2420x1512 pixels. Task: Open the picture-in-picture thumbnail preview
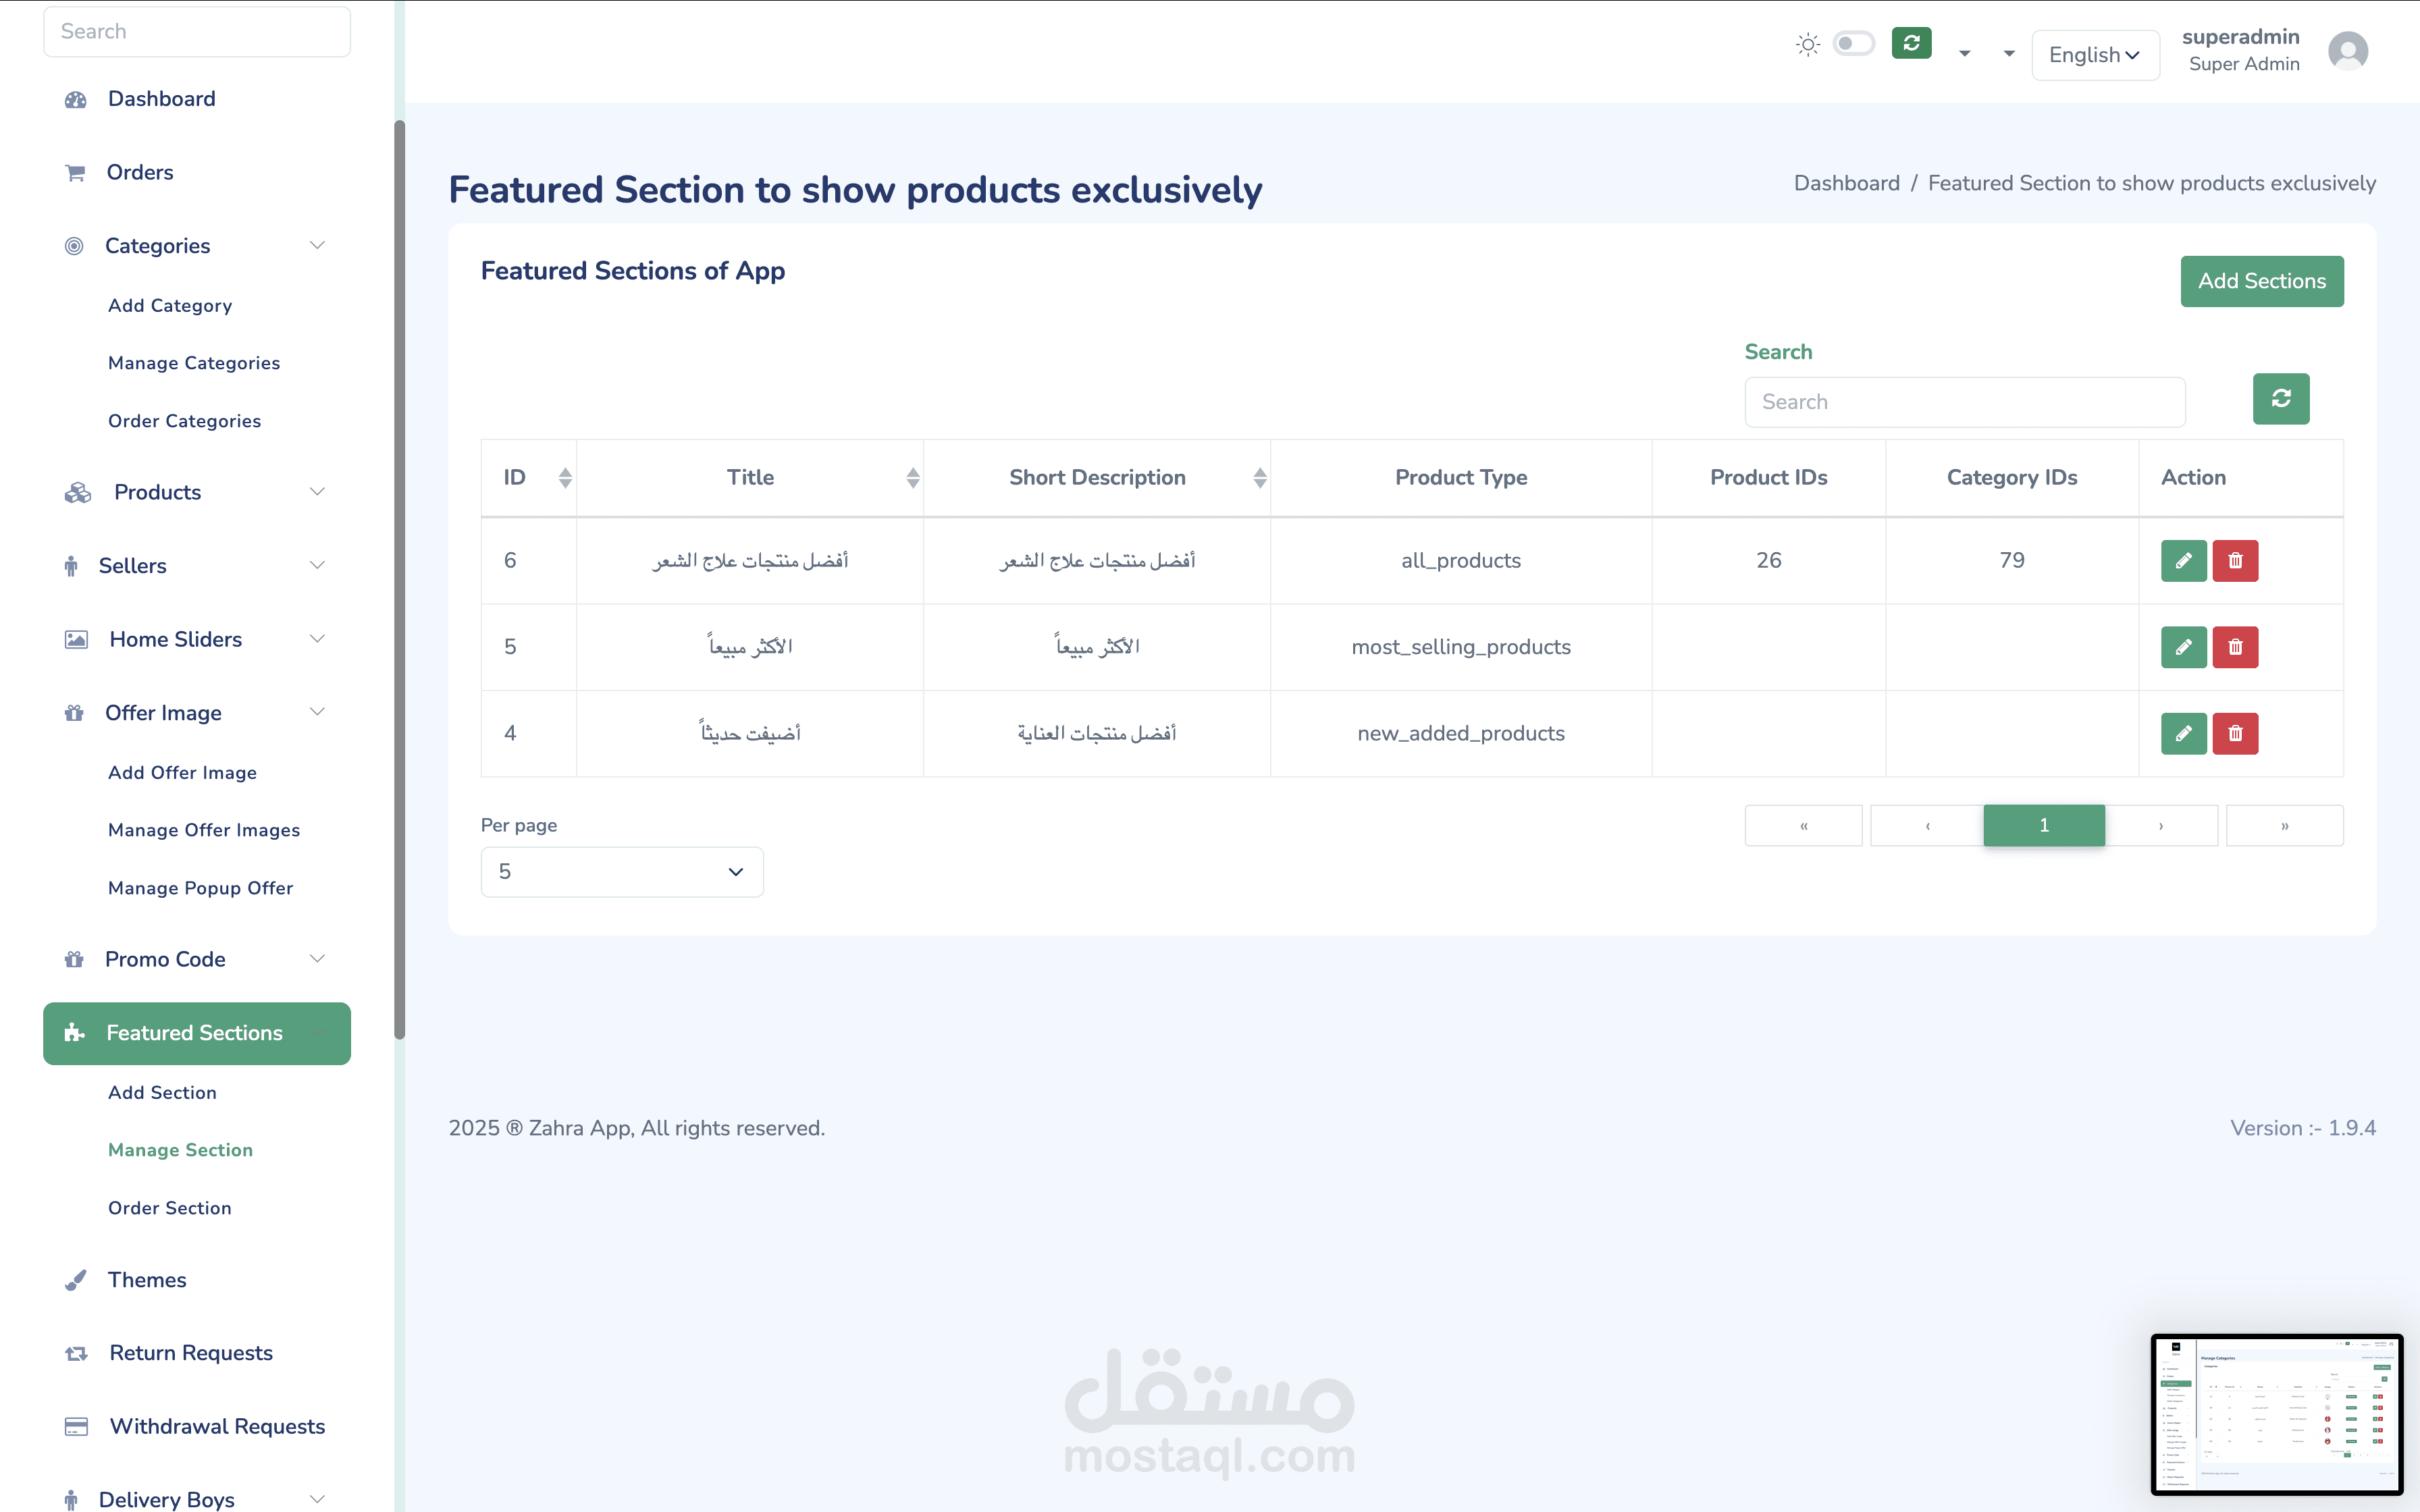point(2277,1414)
